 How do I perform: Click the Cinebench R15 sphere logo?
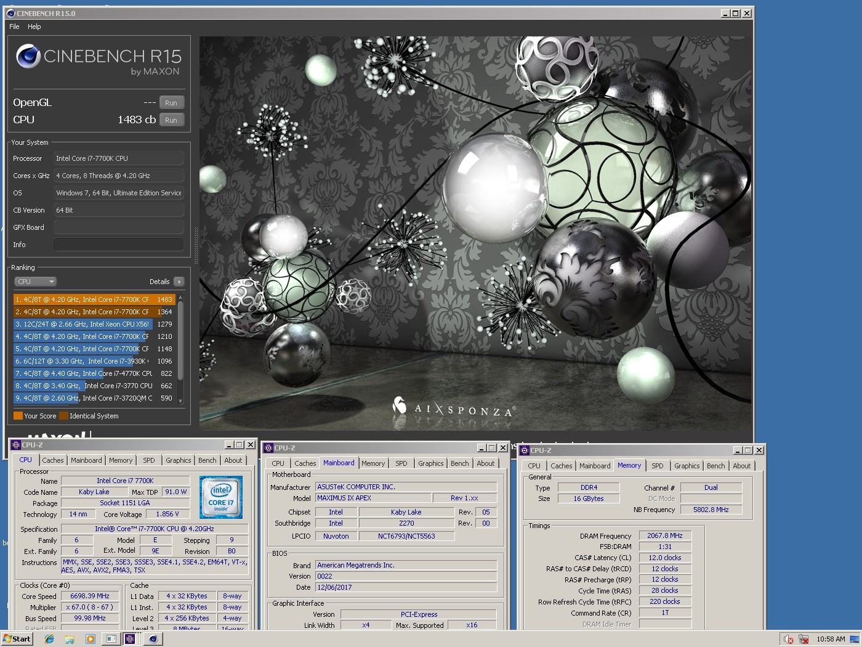[28, 57]
